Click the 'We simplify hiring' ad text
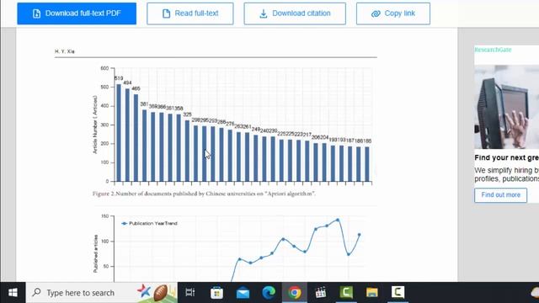The width and height of the screenshot is (539, 303). coord(507,174)
